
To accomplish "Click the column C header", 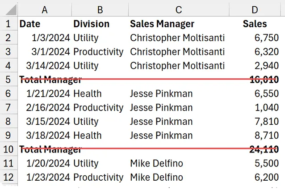I will coord(179,9).
